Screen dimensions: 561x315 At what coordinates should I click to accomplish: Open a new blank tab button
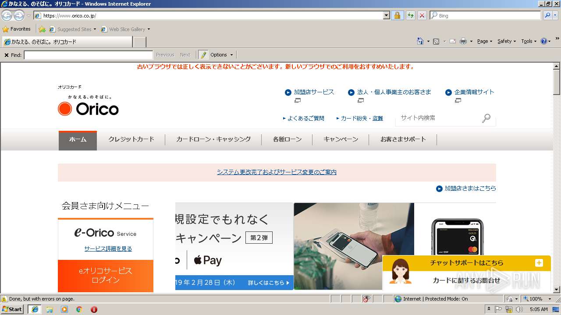pos(139,42)
